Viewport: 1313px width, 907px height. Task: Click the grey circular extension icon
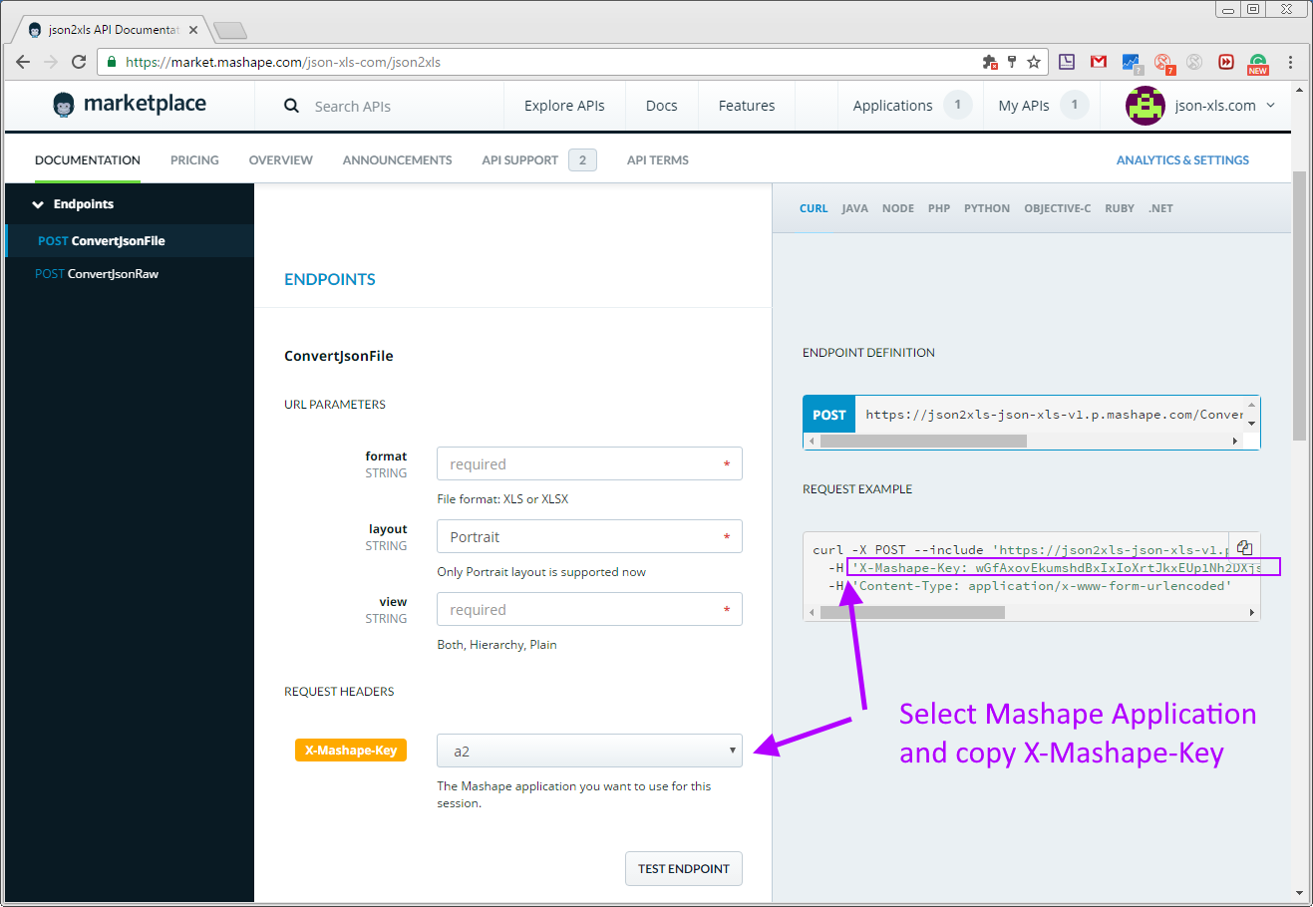tap(1194, 62)
